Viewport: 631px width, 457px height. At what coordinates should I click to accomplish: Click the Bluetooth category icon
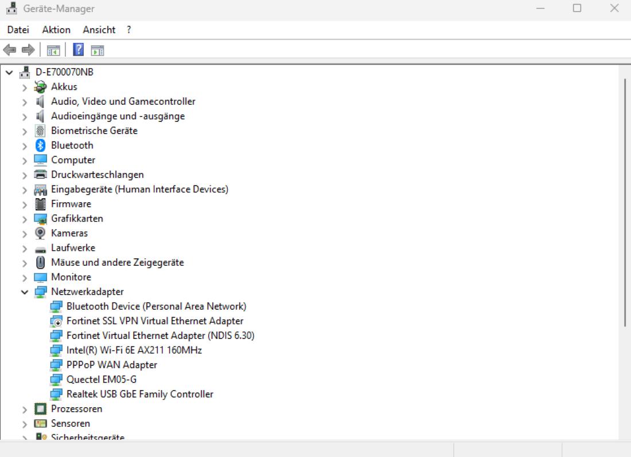click(x=40, y=145)
